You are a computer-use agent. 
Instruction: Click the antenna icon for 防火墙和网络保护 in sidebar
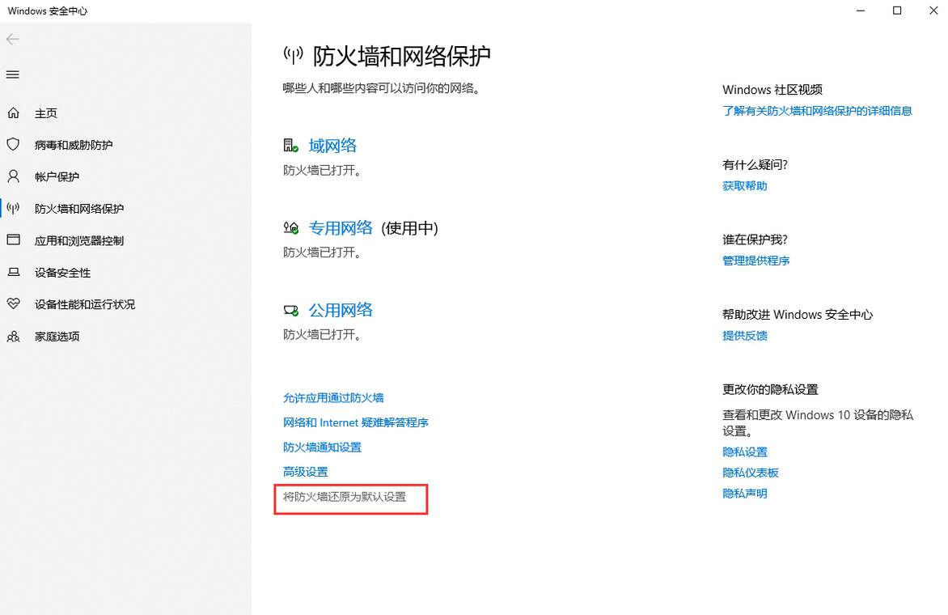[x=13, y=209]
